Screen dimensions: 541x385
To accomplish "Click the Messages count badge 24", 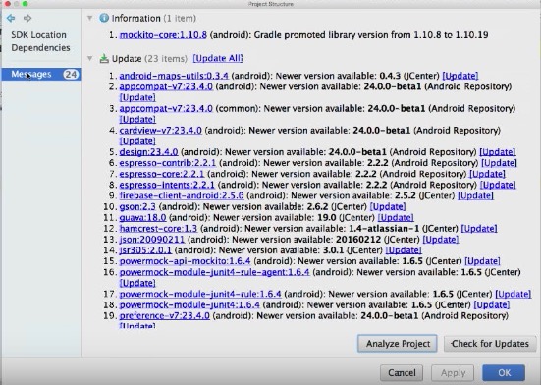I will (x=71, y=75).
